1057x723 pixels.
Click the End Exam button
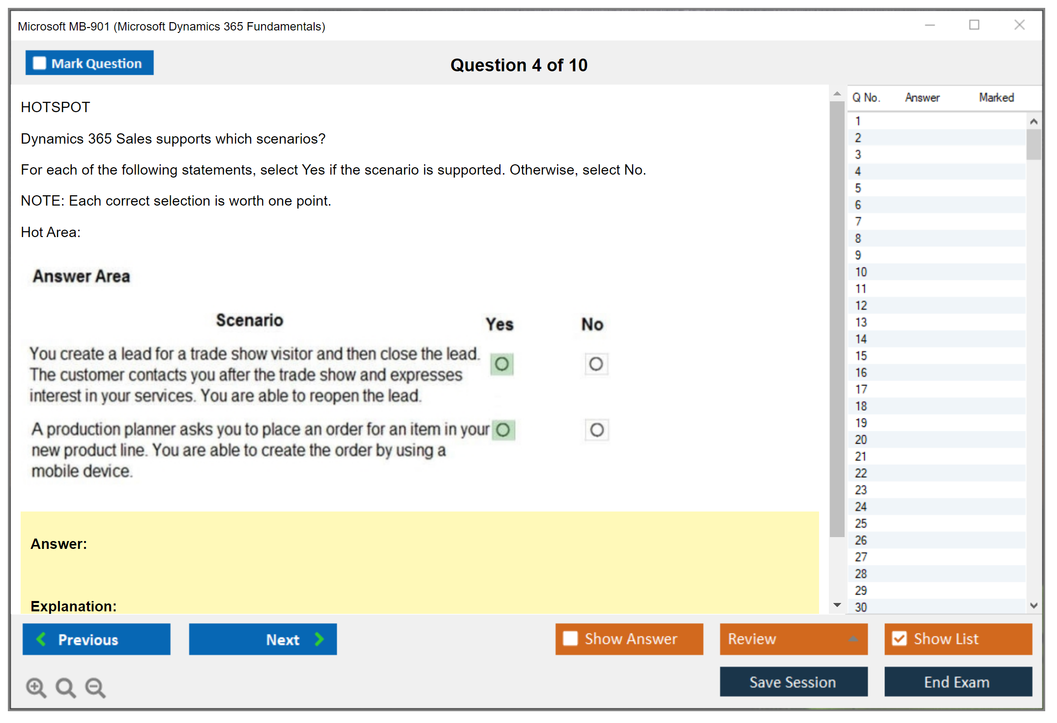tap(957, 682)
